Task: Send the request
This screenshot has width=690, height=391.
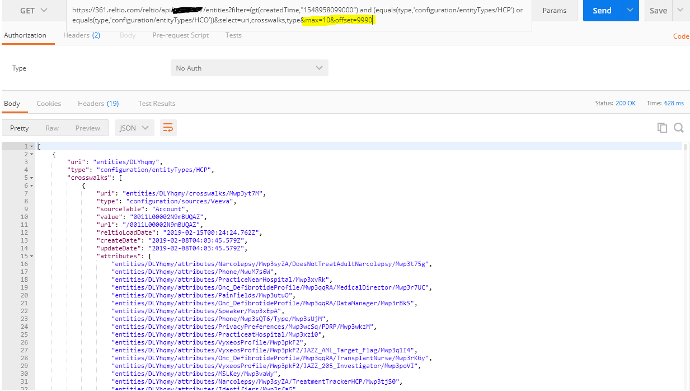Action: coord(602,11)
